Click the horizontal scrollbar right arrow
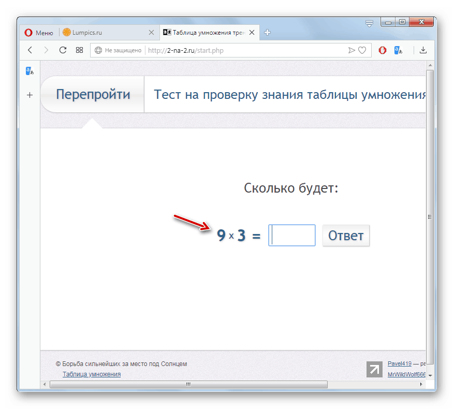 [421, 384]
